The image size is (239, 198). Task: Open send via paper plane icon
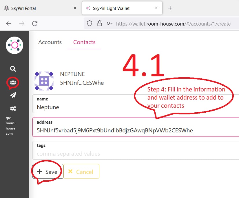coord(13,95)
